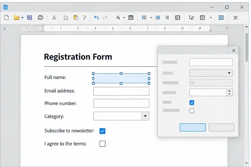Create a new document from toolbar

coord(7,17)
